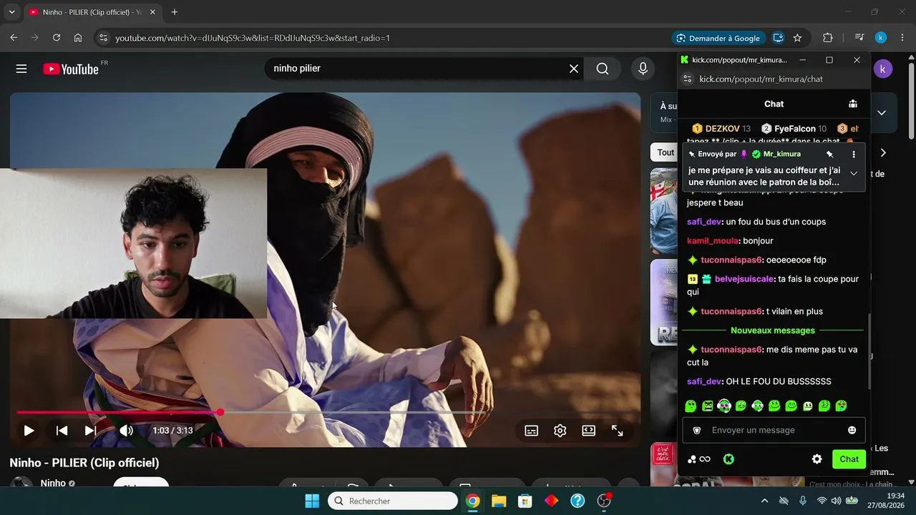Click the 'Demander à Google' button
This screenshot has height=515, width=916.
[x=718, y=38]
